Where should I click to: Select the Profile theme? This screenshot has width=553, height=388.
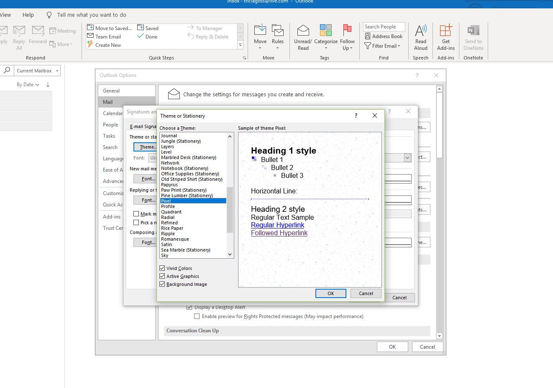coord(193,206)
